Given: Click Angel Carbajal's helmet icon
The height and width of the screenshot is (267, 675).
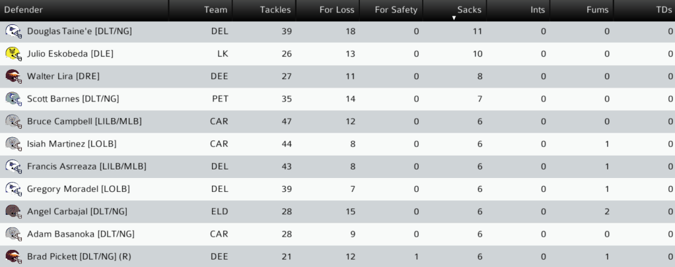Looking at the screenshot, I should 13,211.
